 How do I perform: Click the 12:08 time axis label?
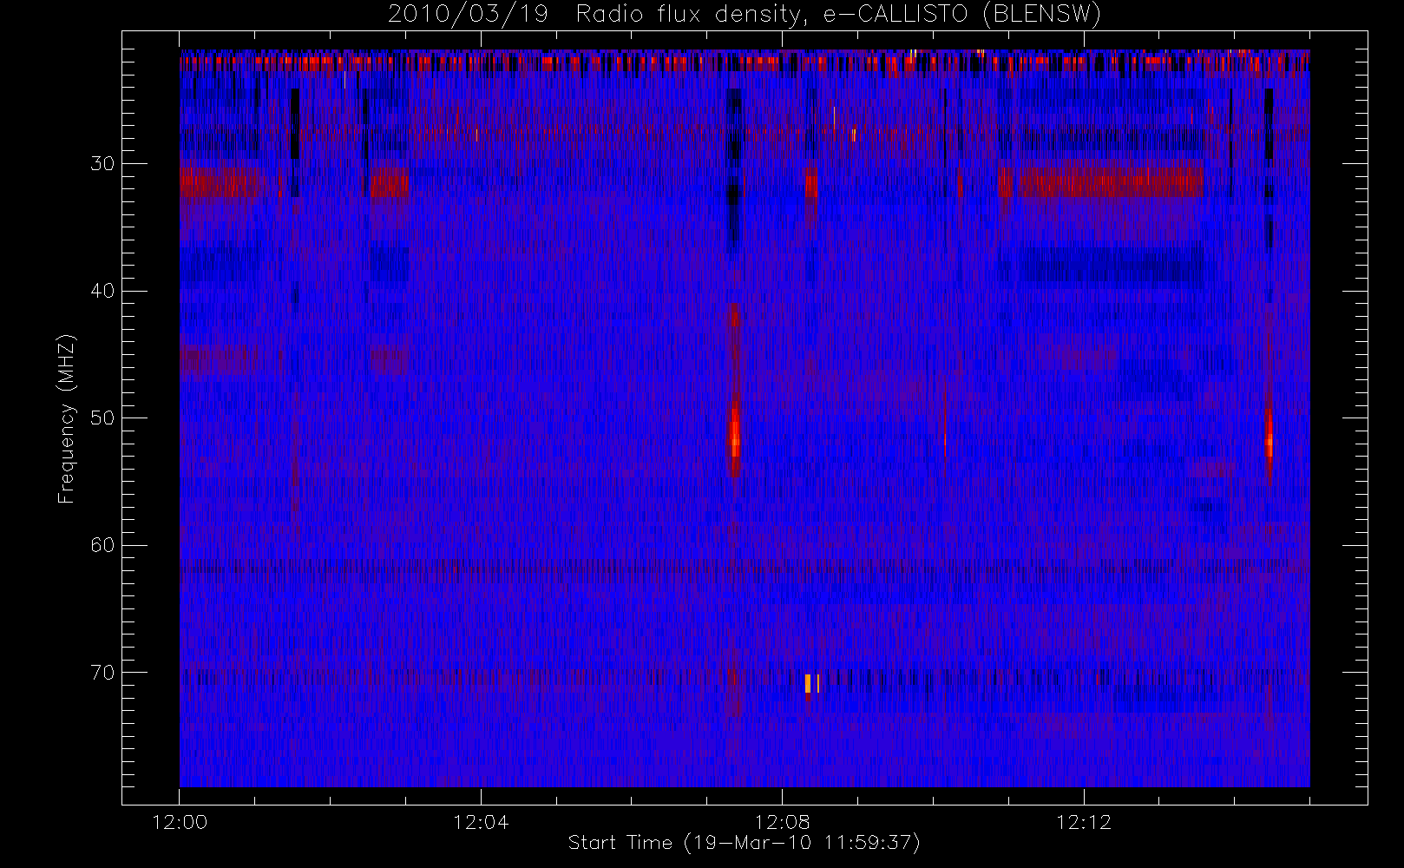(x=782, y=822)
